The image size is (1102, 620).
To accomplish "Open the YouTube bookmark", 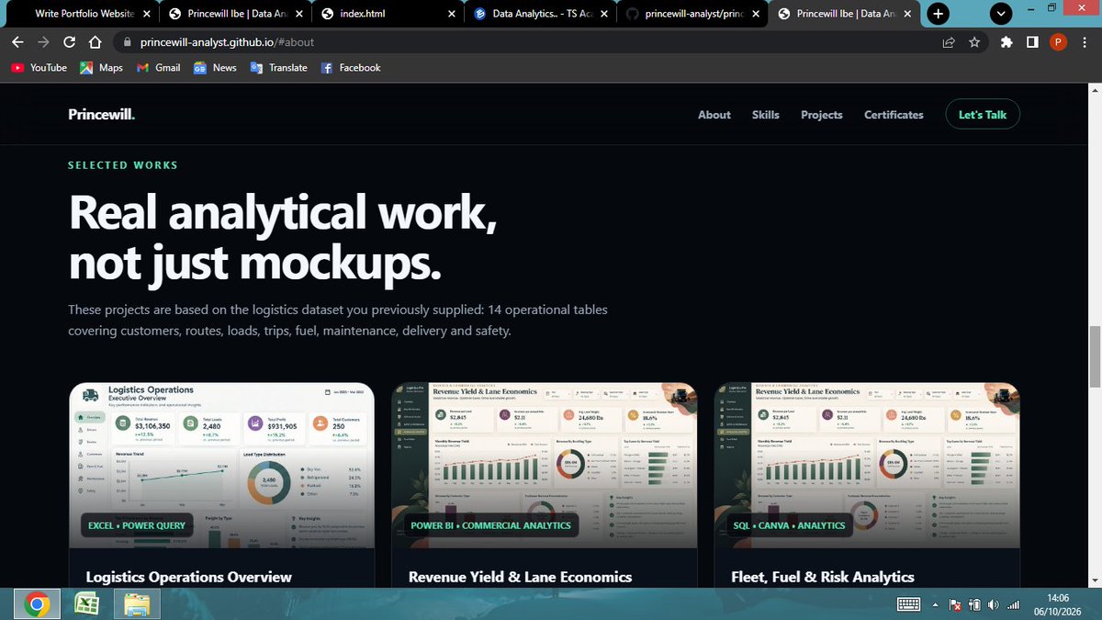I will coord(39,68).
